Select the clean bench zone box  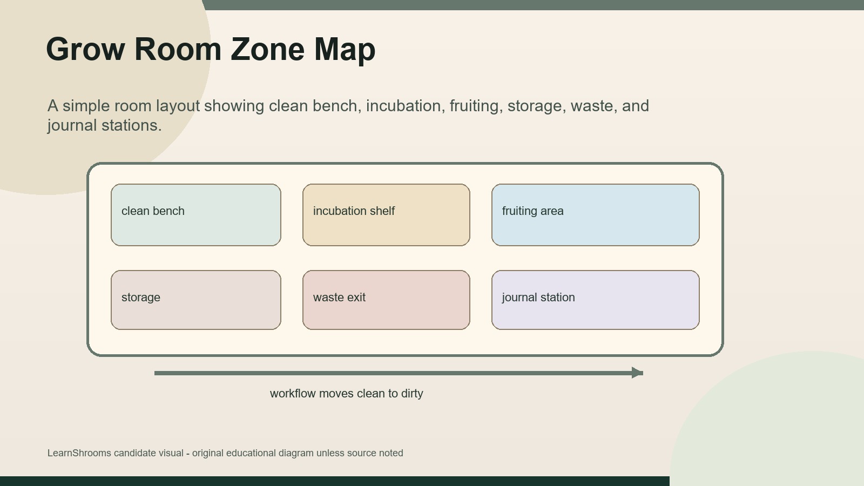196,215
